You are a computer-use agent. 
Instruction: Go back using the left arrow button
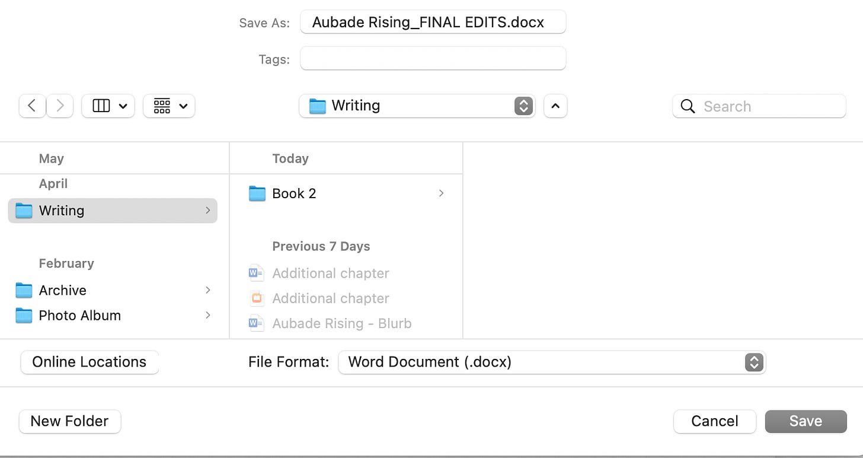click(33, 106)
